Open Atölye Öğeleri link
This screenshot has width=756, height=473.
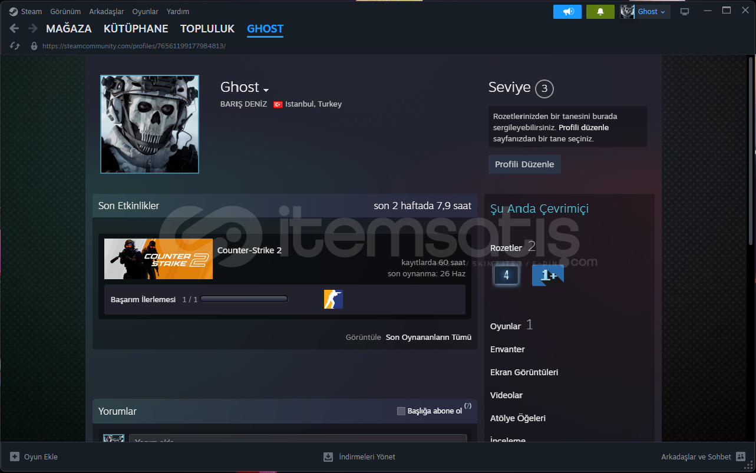[x=518, y=418]
